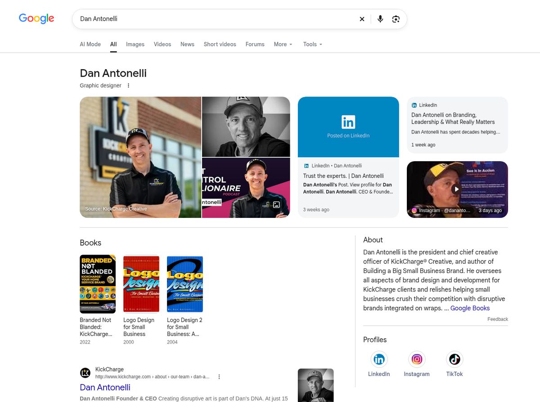Image resolution: width=540 pixels, height=402 pixels.
Task: Click the Feedback link under About
Action: tap(498, 319)
